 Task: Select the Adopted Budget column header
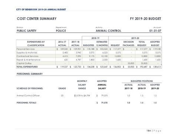[155, 44]
